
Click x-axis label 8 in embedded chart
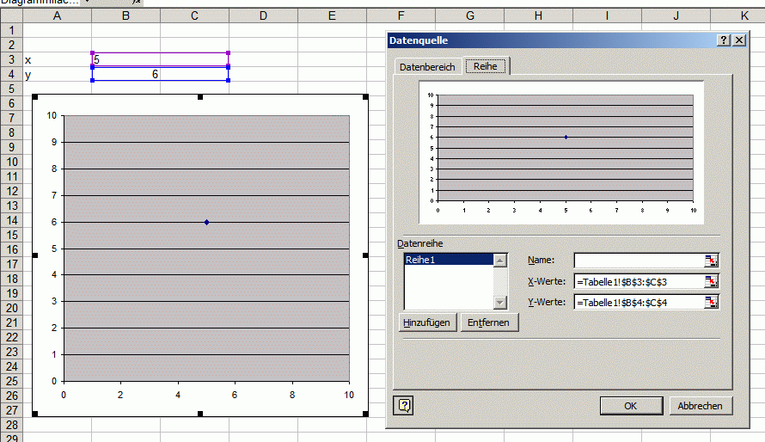point(292,395)
